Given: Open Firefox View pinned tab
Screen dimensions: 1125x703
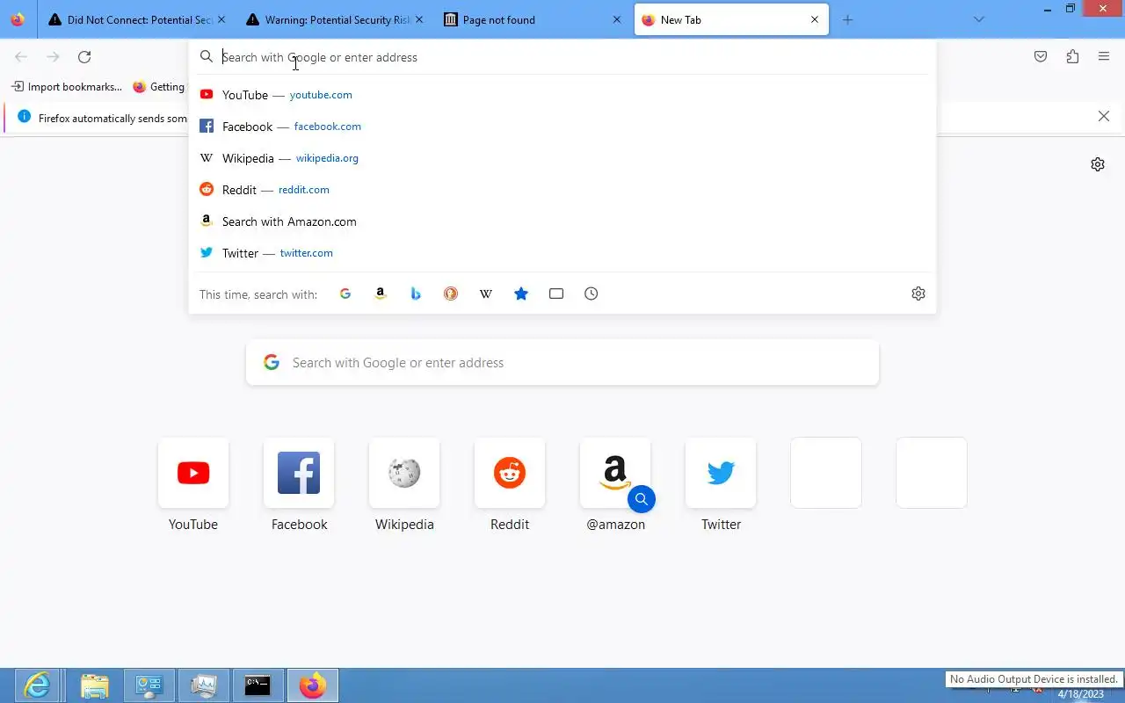Looking at the screenshot, I should click(18, 19).
